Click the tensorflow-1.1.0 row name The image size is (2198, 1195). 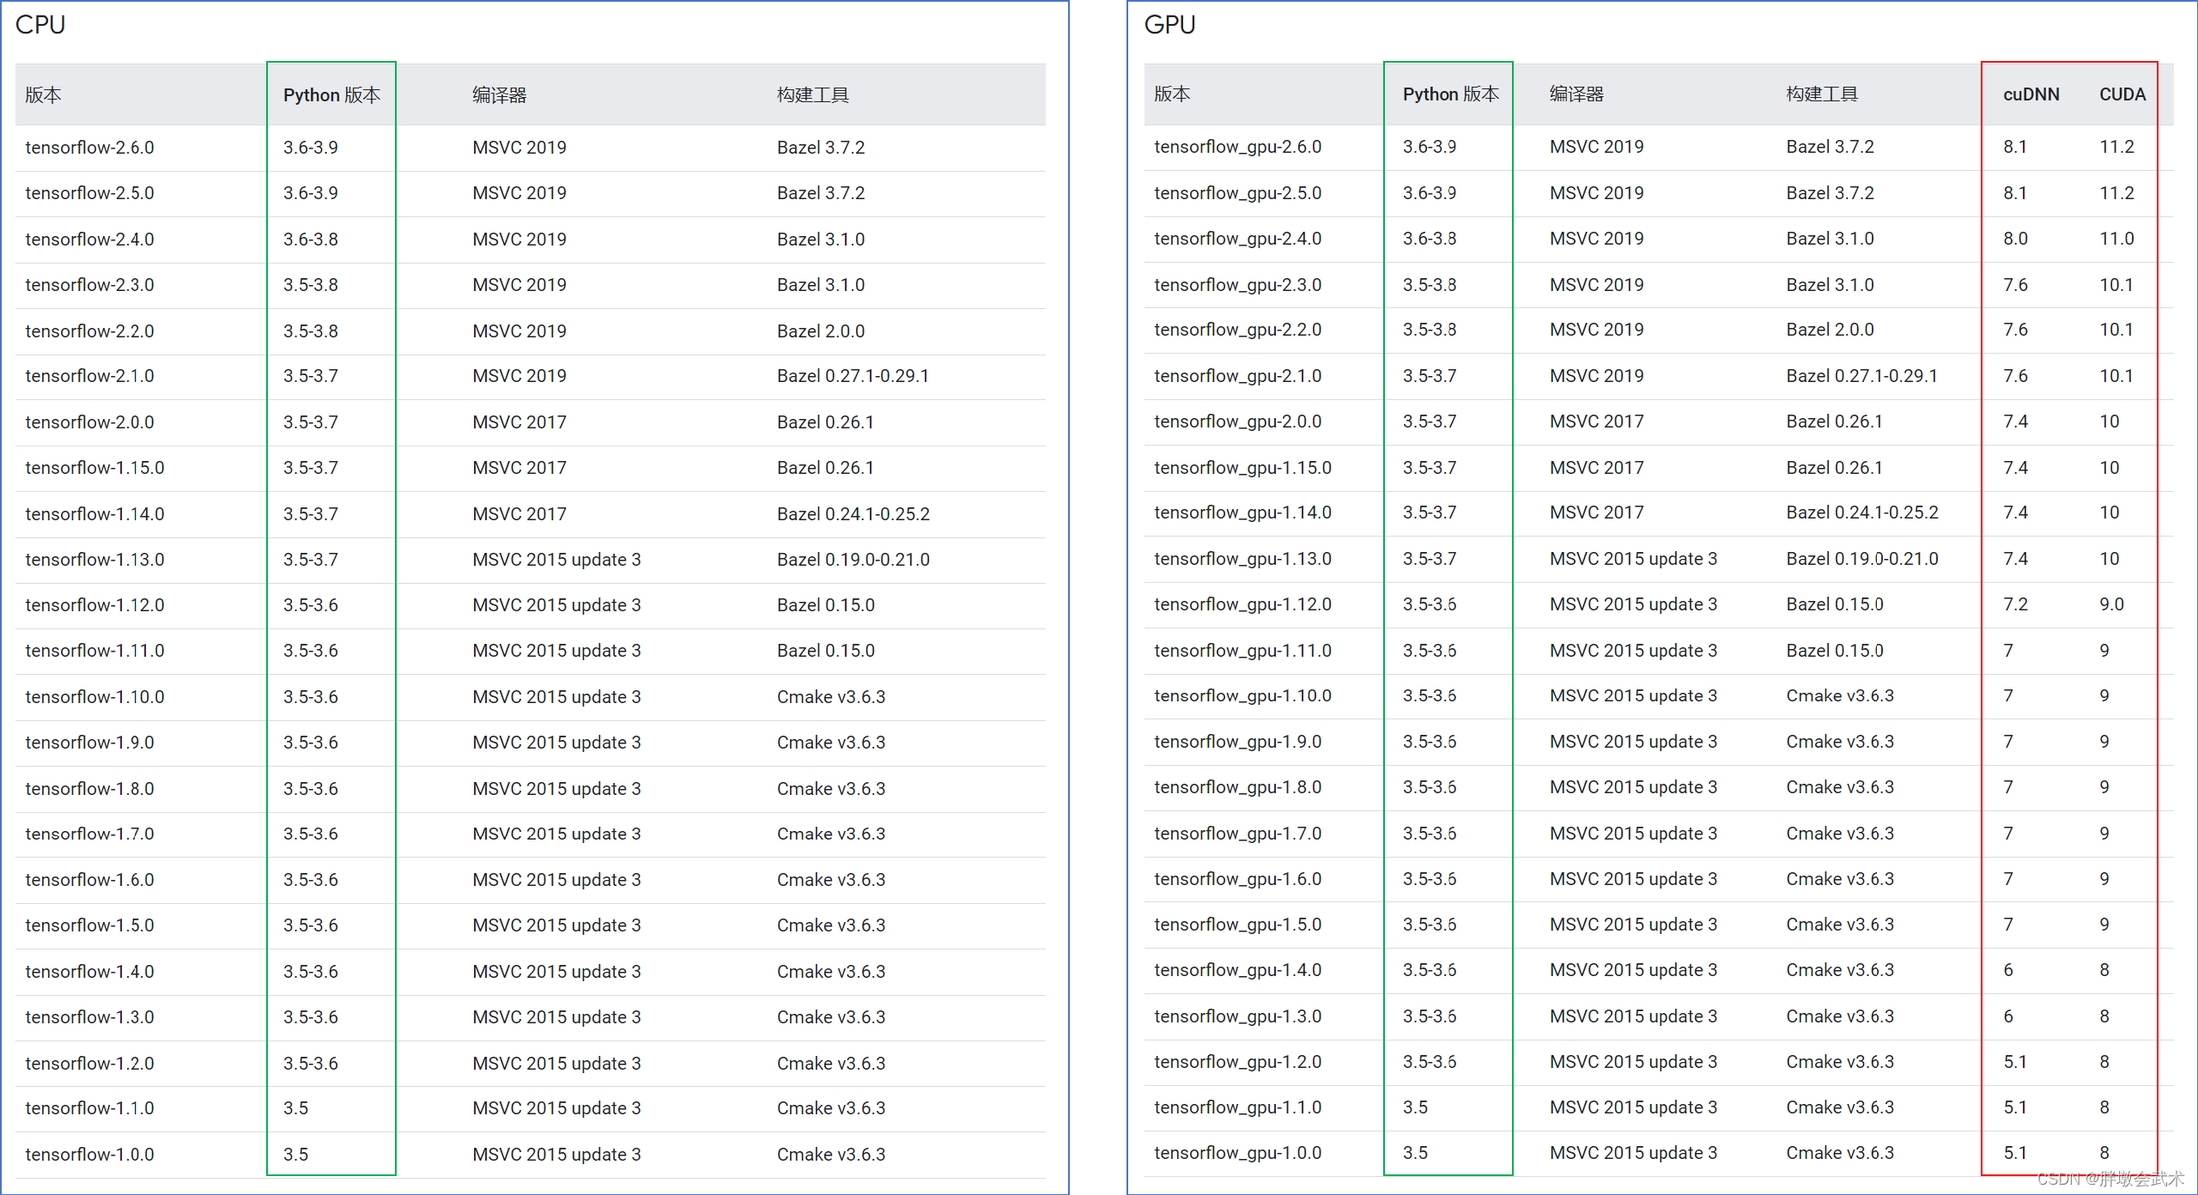pyautogui.click(x=90, y=1108)
